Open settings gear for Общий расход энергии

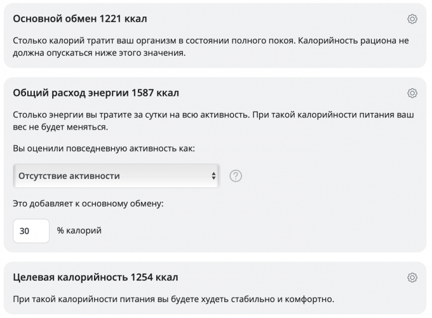tap(412, 93)
